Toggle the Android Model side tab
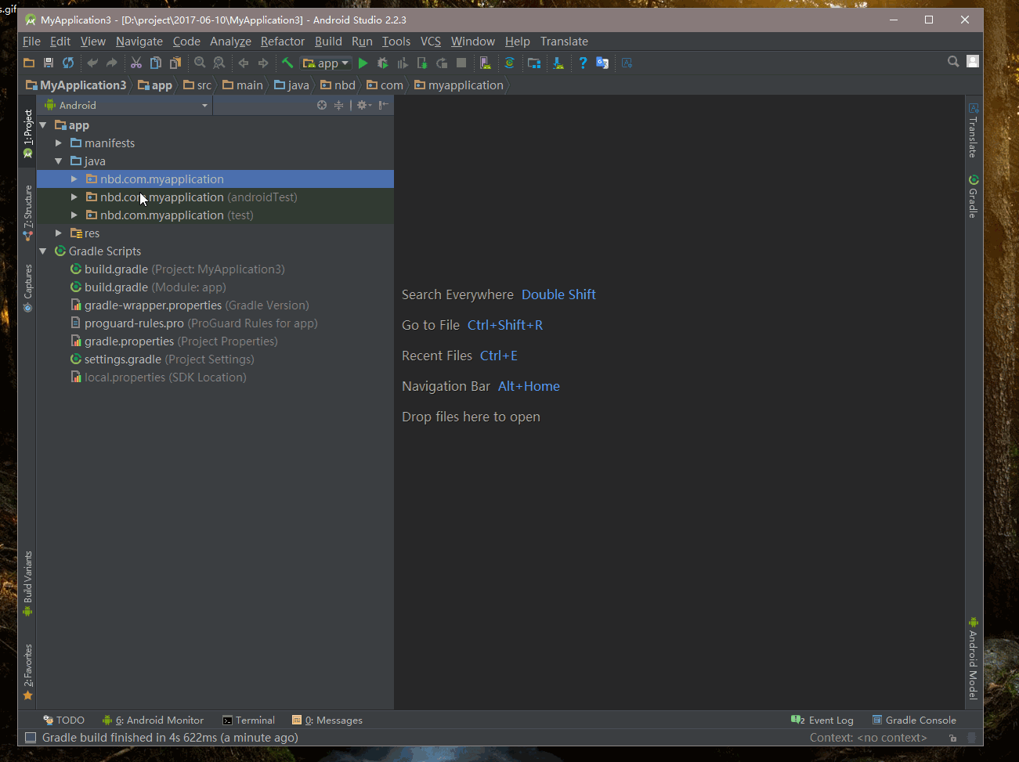Image resolution: width=1019 pixels, height=762 pixels. (974, 658)
